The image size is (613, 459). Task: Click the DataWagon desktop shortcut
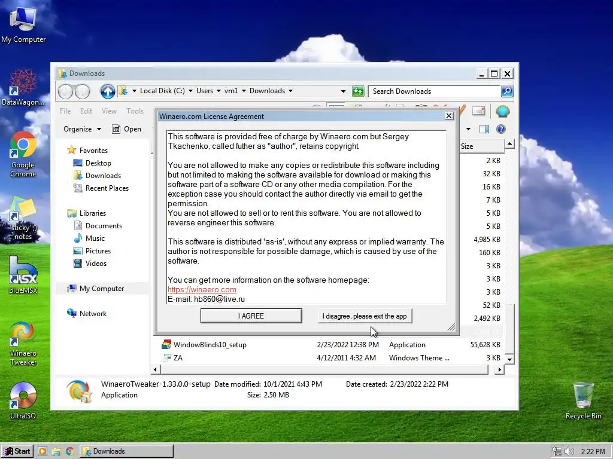(x=23, y=87)
